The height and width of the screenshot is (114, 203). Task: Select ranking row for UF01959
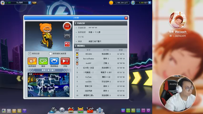click(100, 54)
